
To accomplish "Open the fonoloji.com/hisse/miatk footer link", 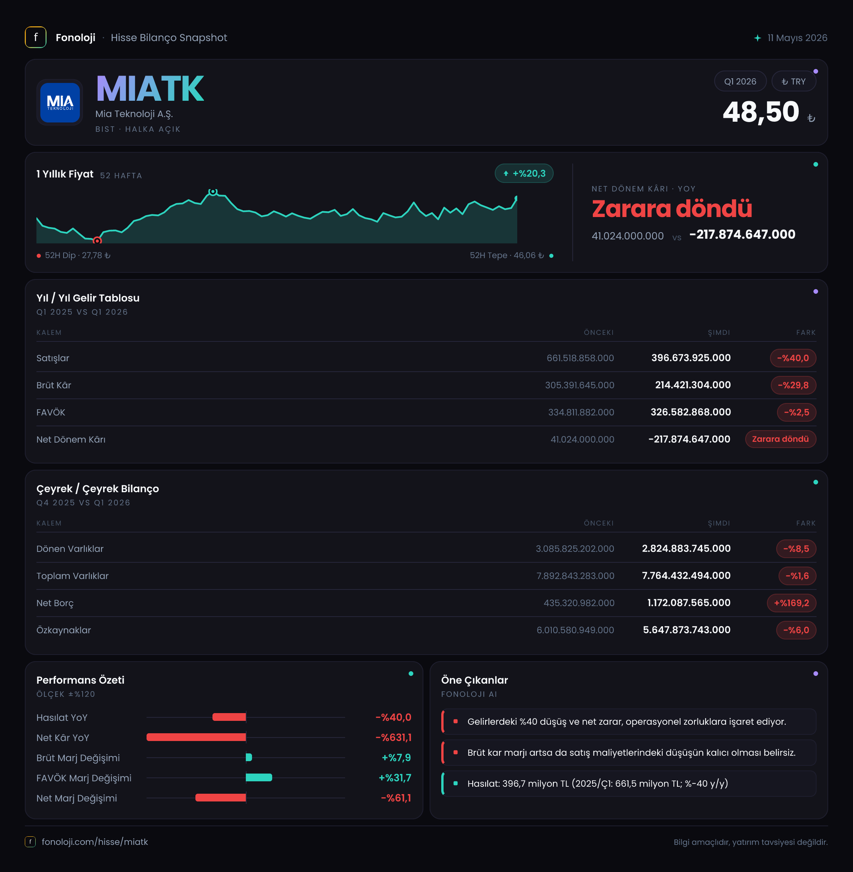I will point(95,842).
